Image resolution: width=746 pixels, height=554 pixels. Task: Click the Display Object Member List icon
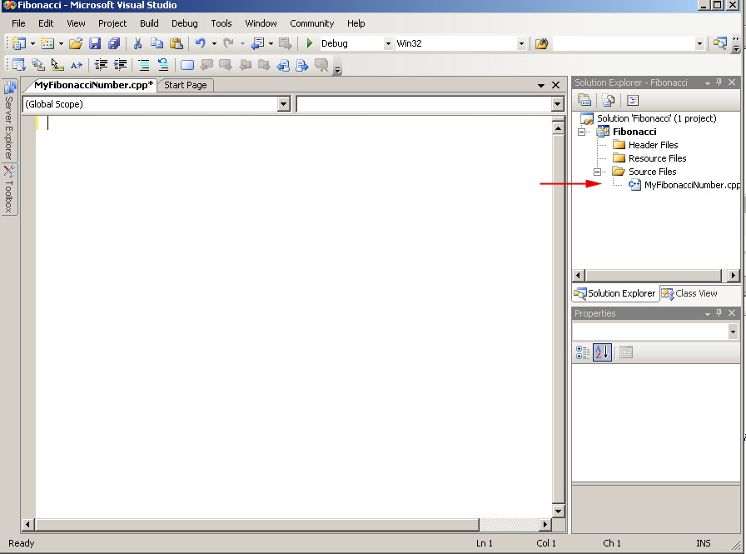tap(19, 65)
